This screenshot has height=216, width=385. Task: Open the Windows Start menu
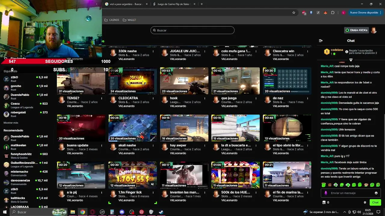(5, 212)
